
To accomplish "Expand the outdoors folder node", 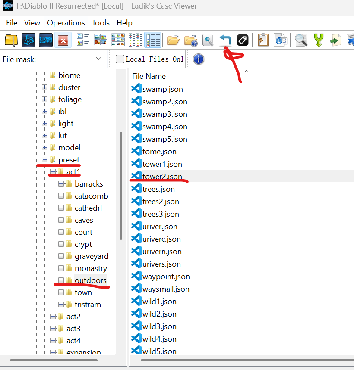I will tap(61, 280).
